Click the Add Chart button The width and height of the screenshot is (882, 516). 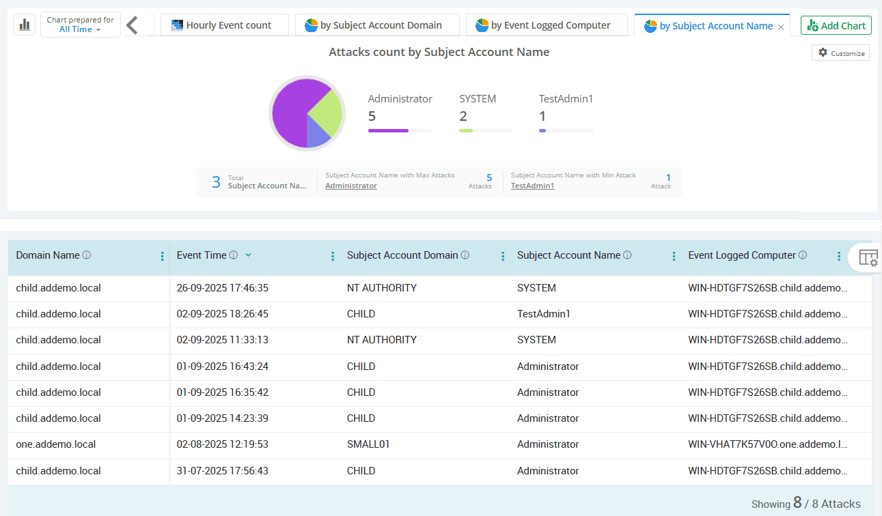836,25
